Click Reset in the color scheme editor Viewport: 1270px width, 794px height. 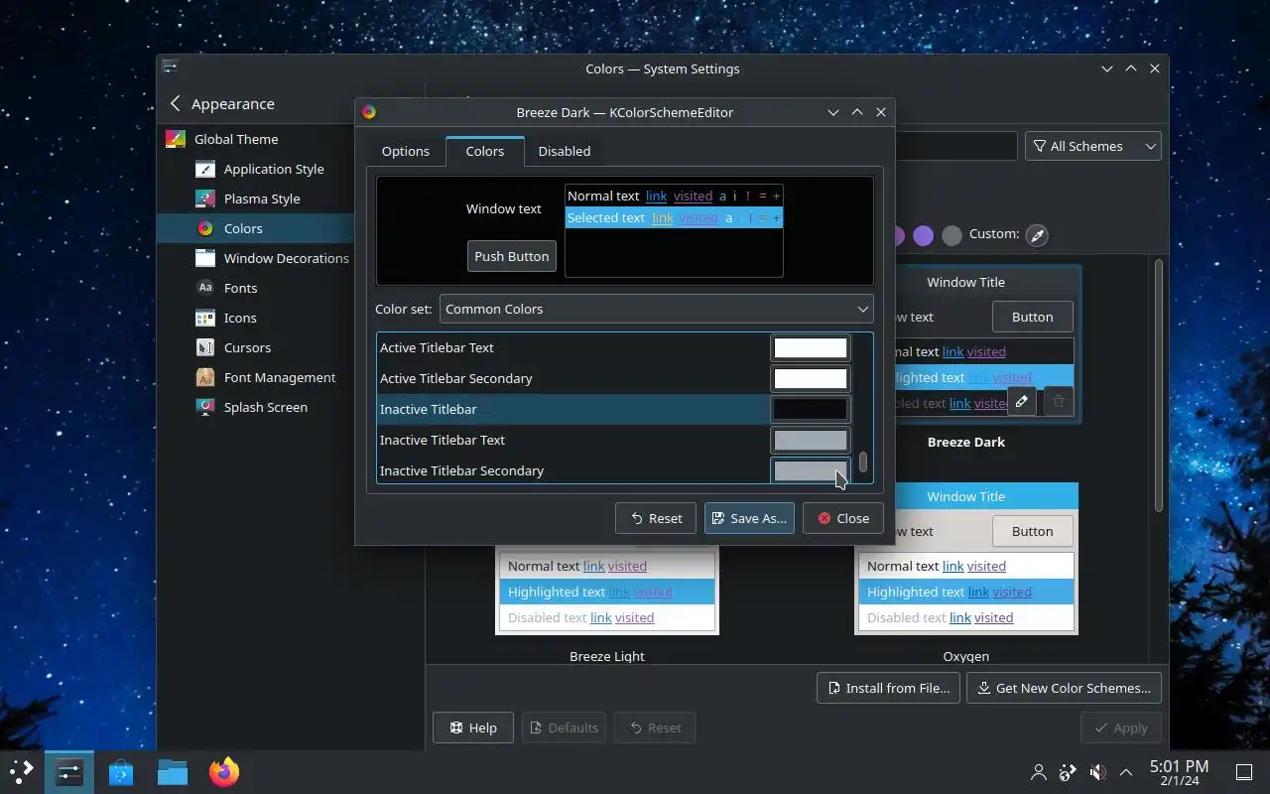pyautogui.click(x=656, y=518)
